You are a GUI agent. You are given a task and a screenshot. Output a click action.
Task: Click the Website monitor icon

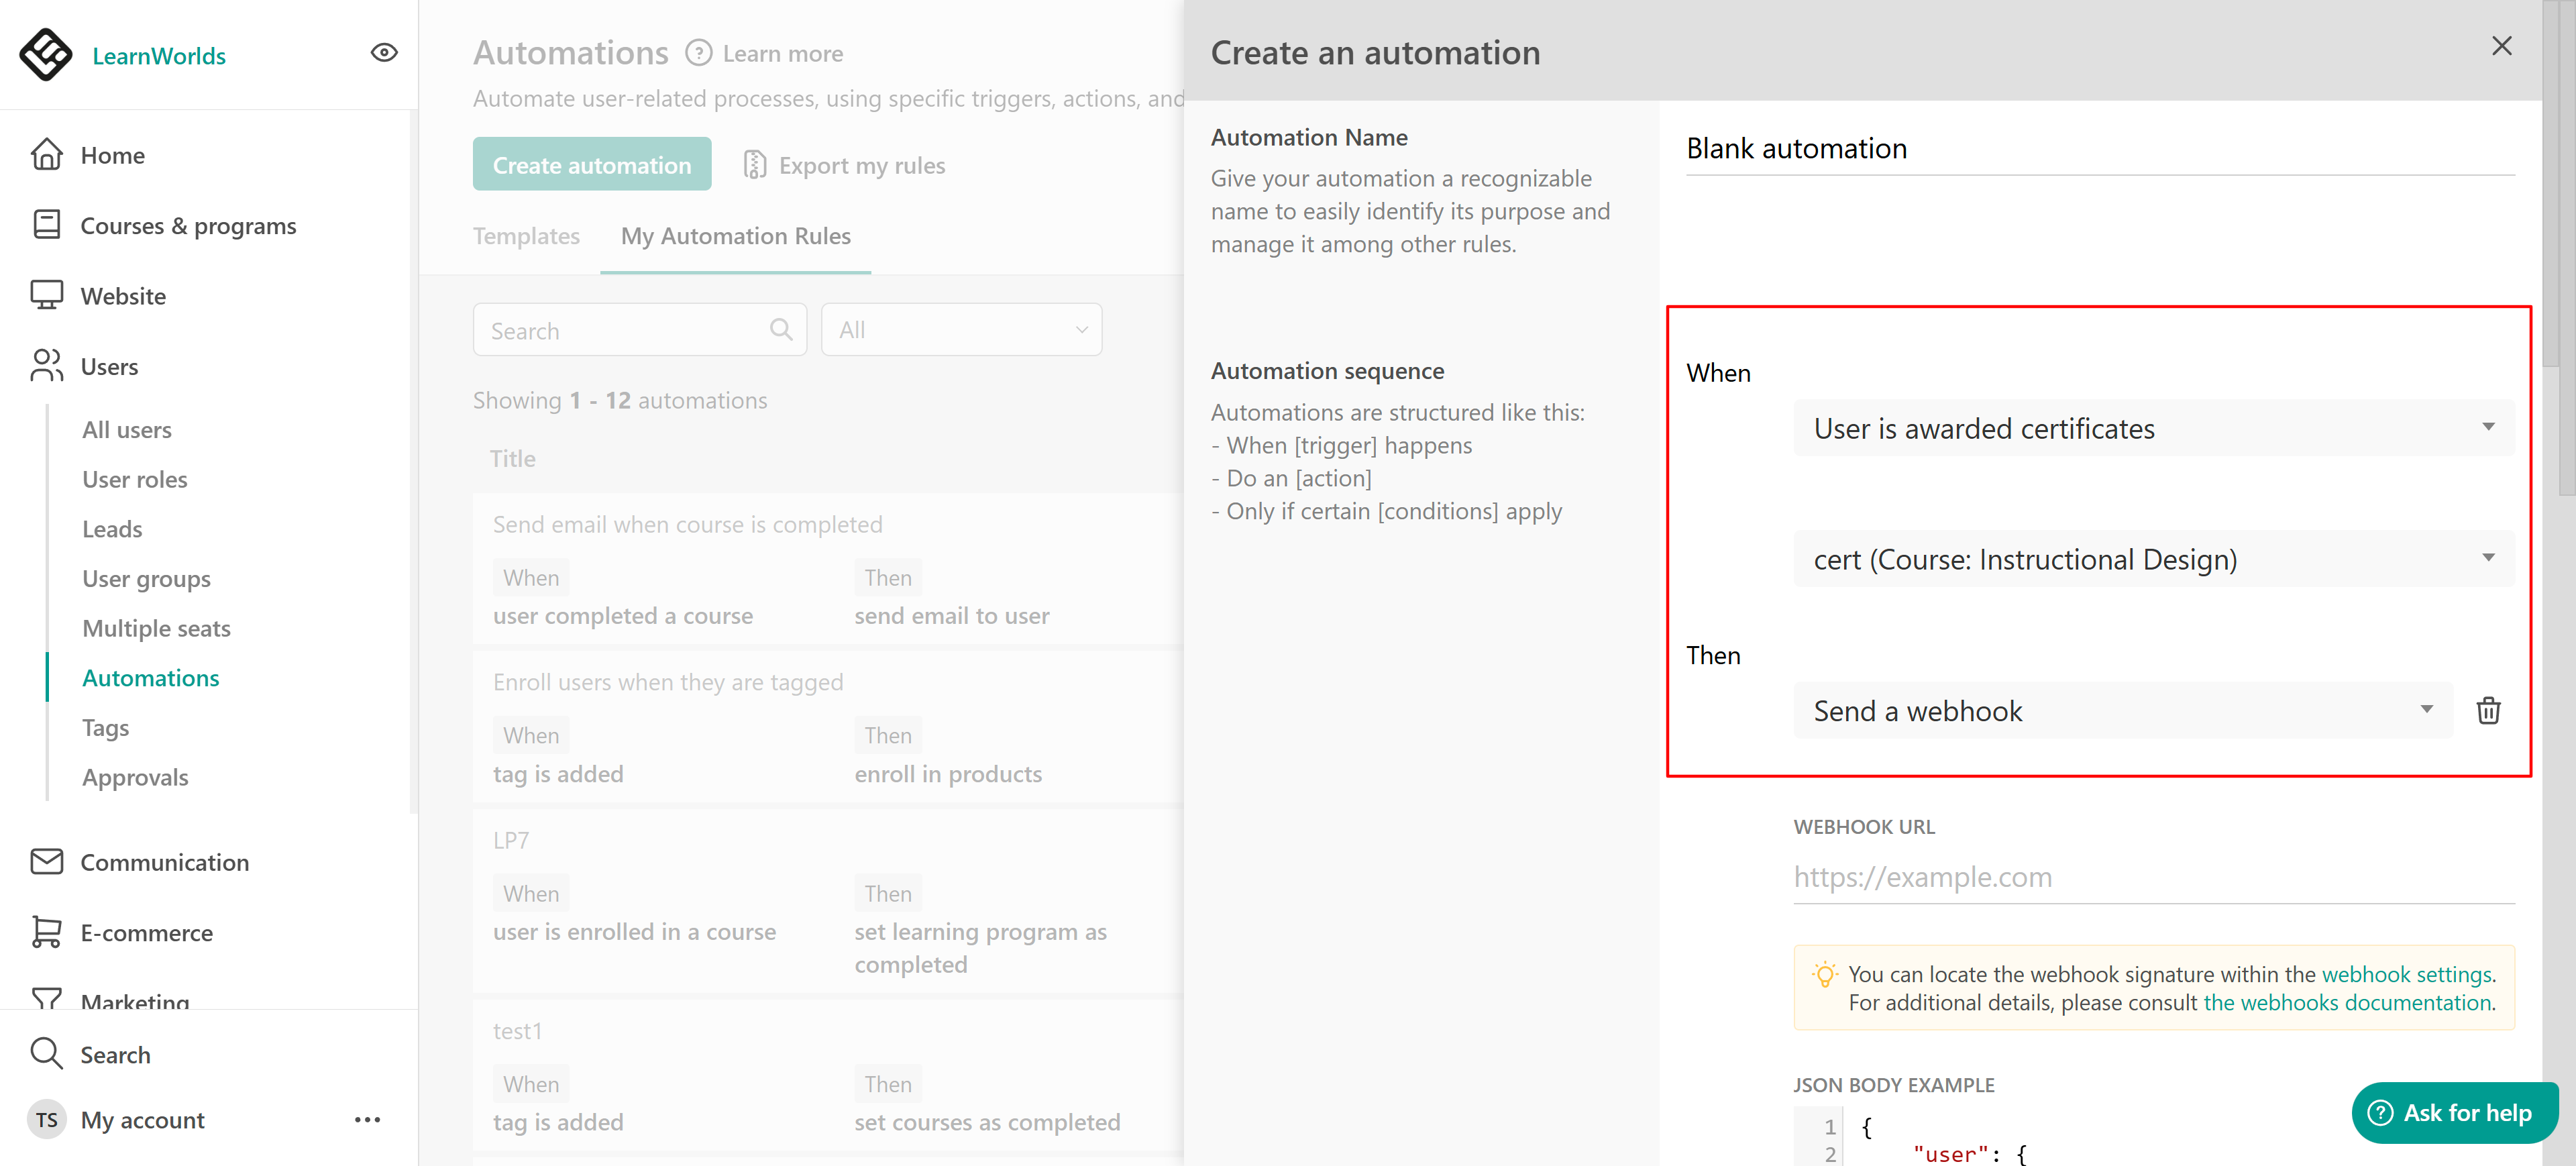coord(46,296)
